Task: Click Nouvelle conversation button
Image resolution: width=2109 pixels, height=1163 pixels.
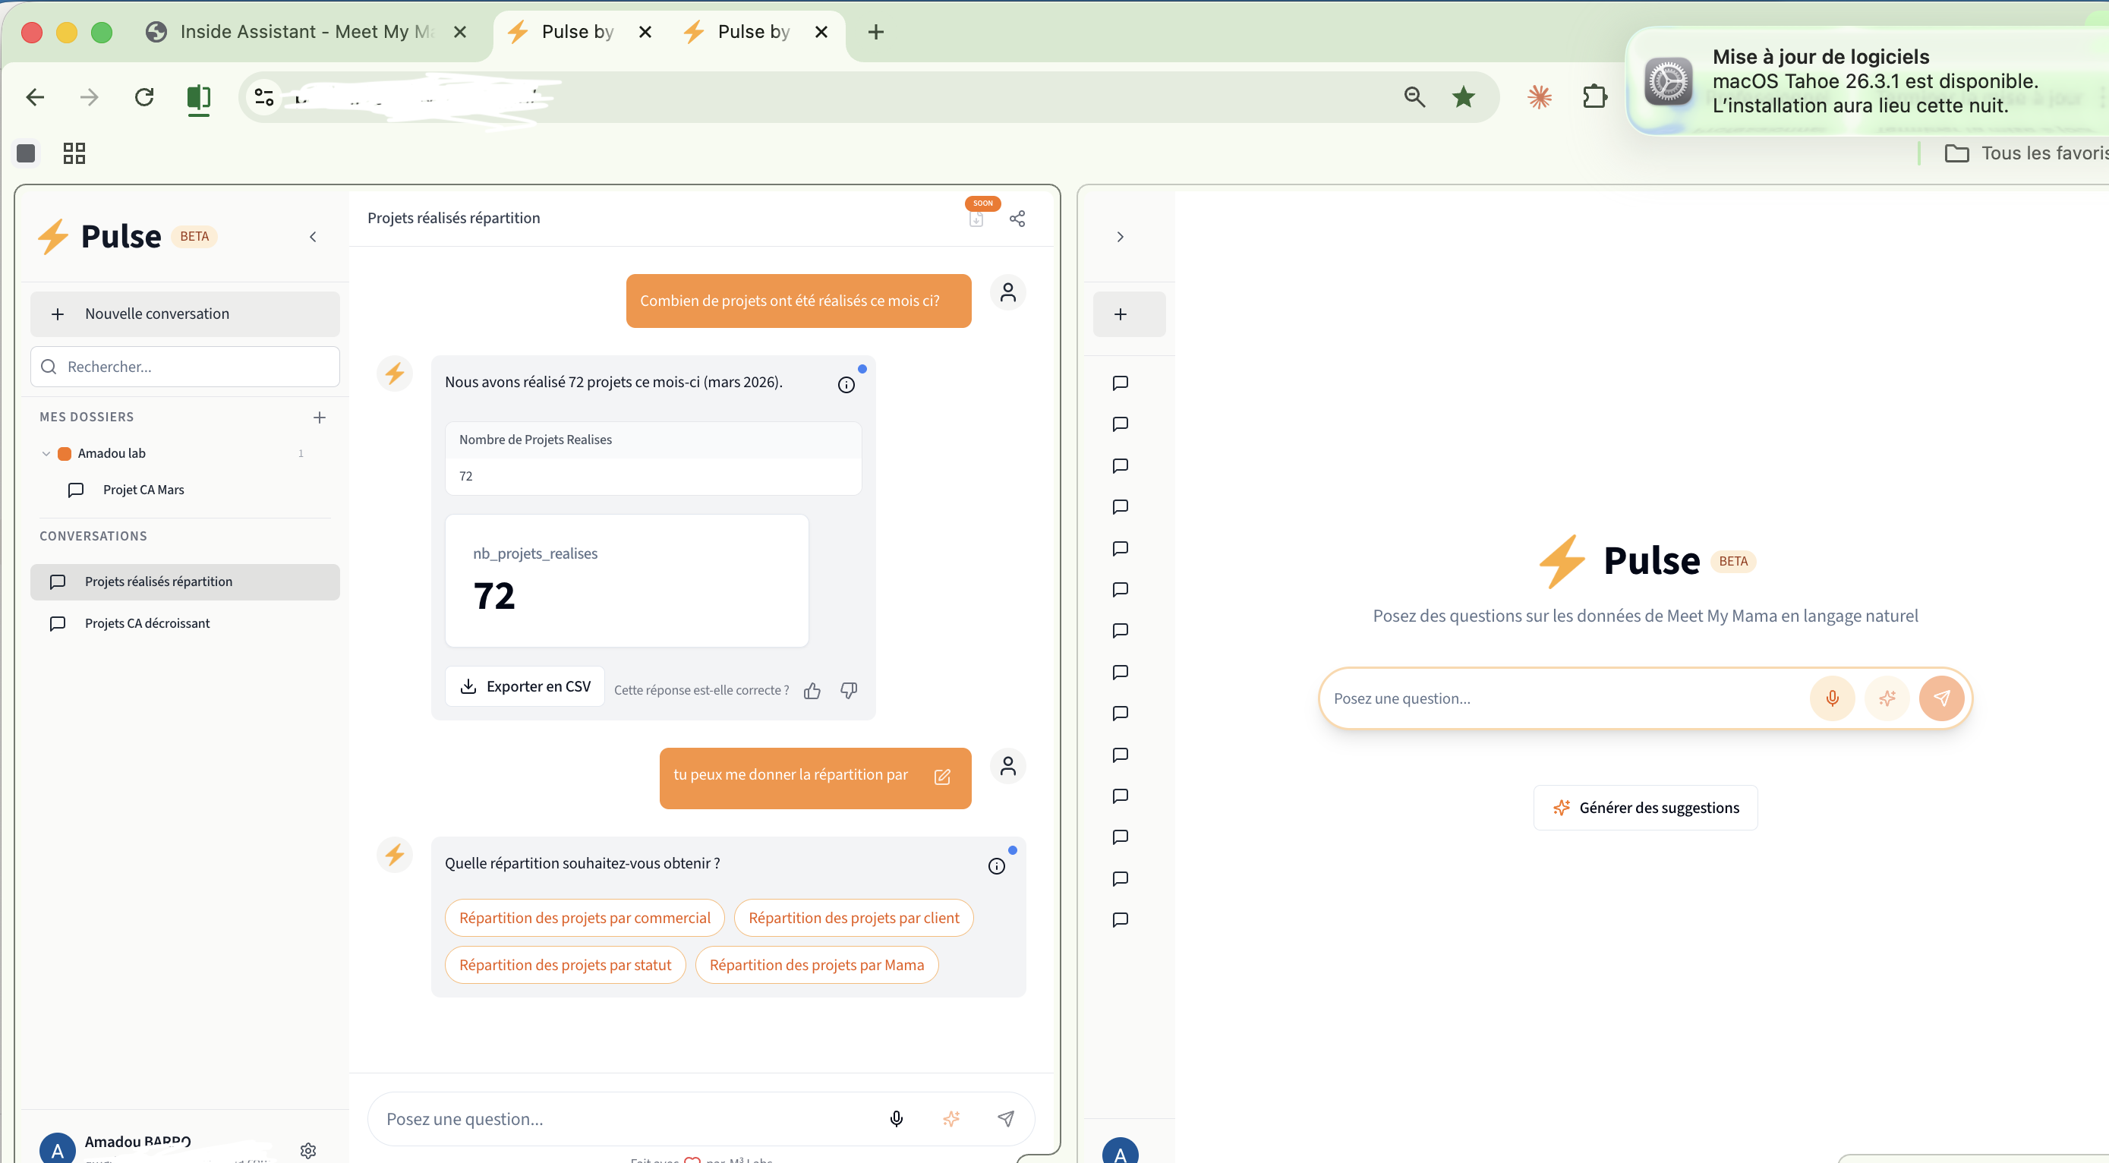Action: 185,314
